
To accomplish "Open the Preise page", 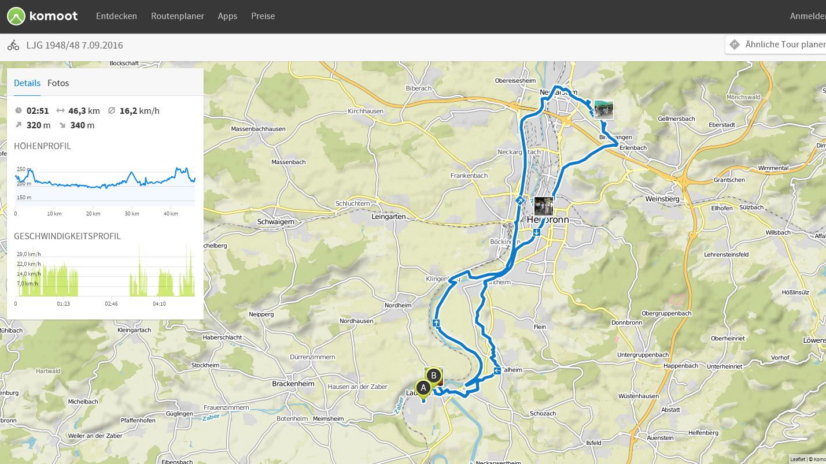I will tap(263, 16).
